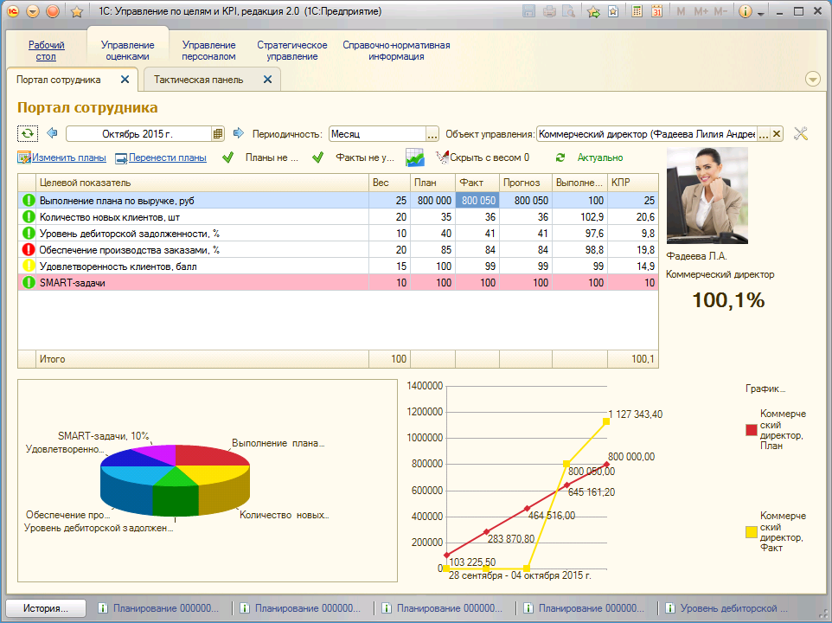Click the Фадеева Л.А. employee photo
The image size is (832, 623).
point(707,196)
